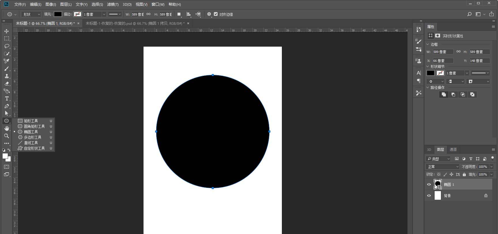Switch to the 3D panel tab
The image size is (498, 234).
tap(429, 150)
